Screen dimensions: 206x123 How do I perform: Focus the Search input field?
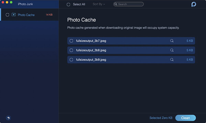[128, 4]
